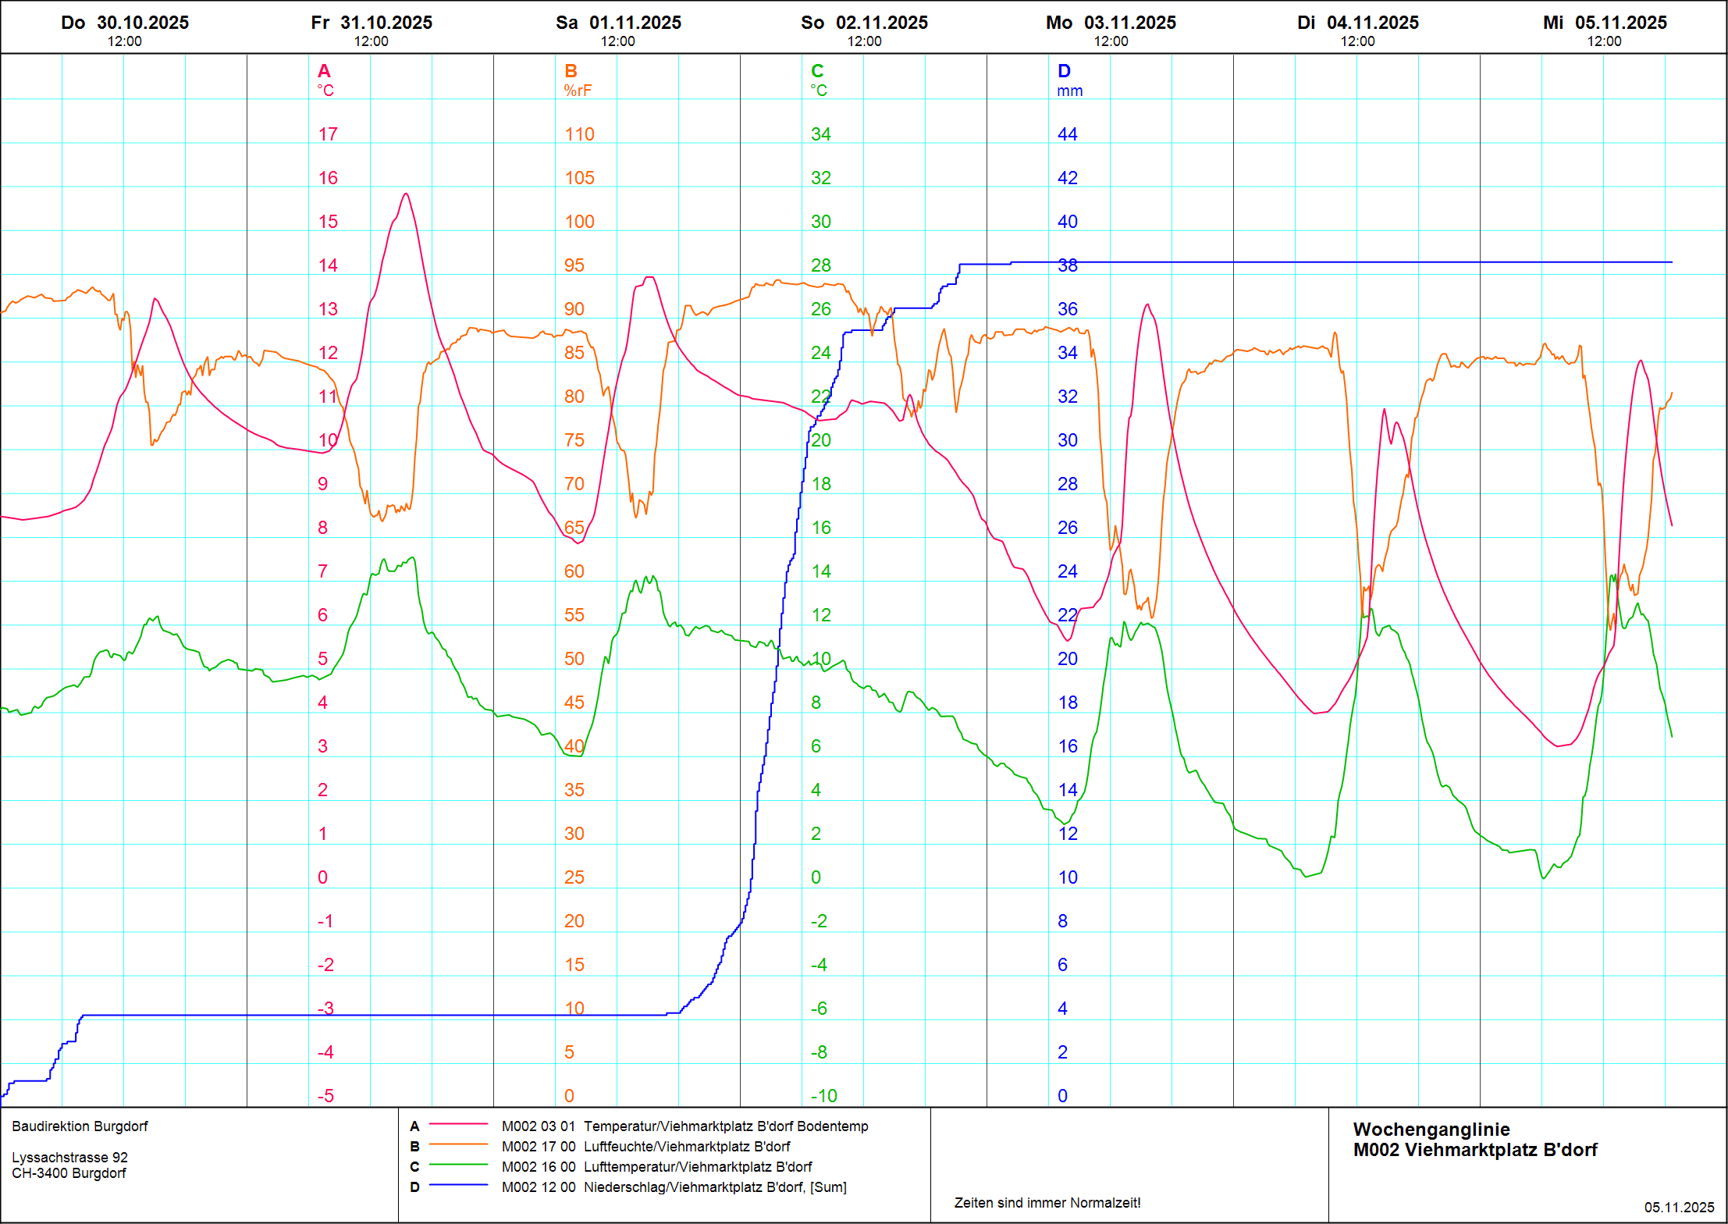Click the Baudirektion Burgdorf address text
The width and height of the screenshot is (1728, 1224).
(80, 1126)
